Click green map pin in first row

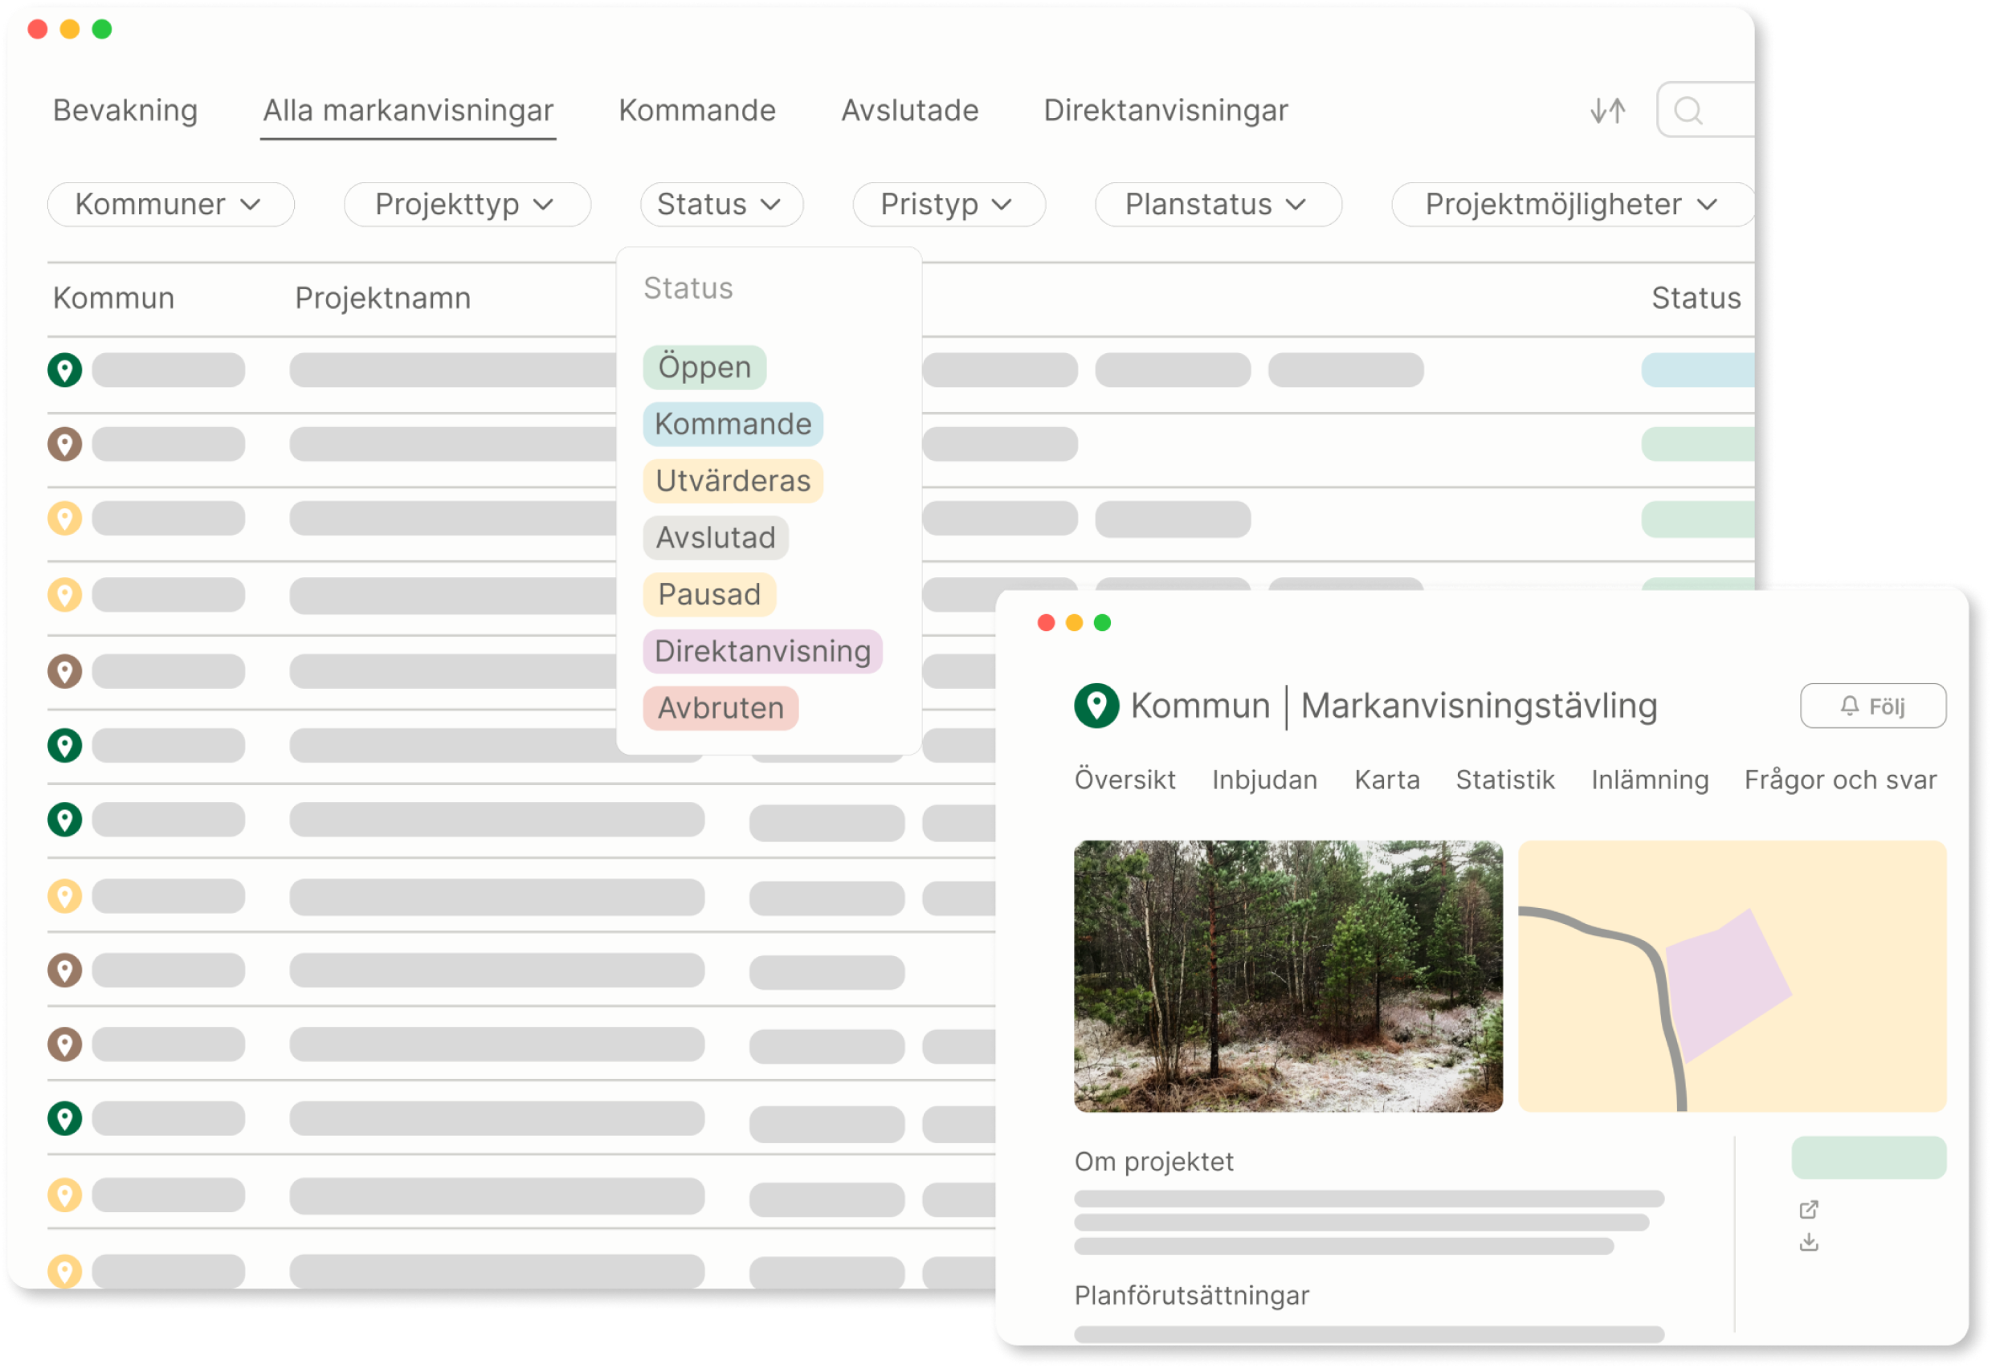coord(64,370)
